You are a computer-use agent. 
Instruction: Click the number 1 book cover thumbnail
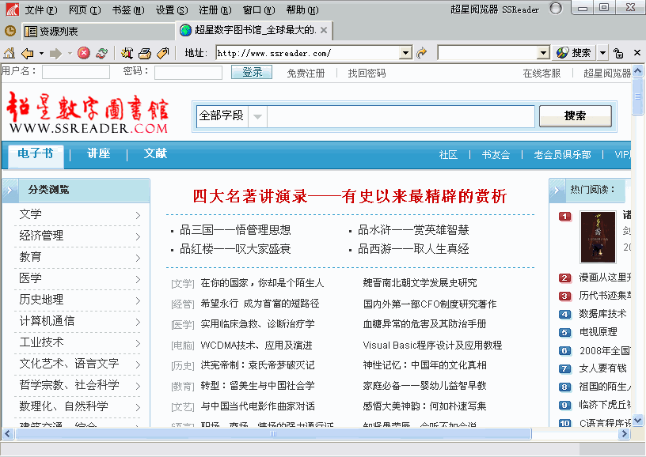pos(598,237)
